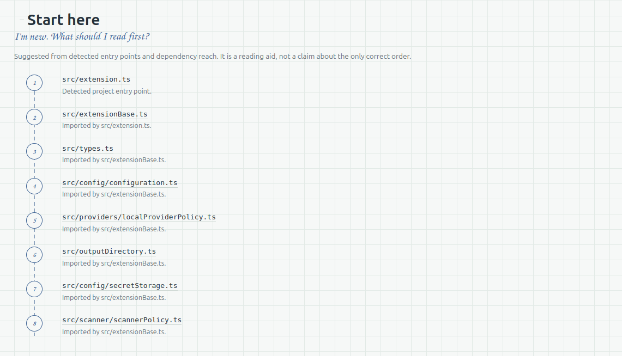Click step circle 2 beside src/extensionBase.ts
The image size is (622, 356).
[x=34, y=117]
